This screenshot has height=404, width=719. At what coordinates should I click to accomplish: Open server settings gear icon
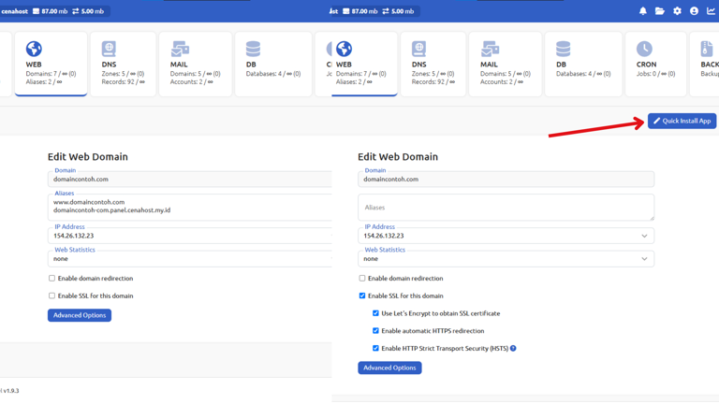click(x=677, y=11)
